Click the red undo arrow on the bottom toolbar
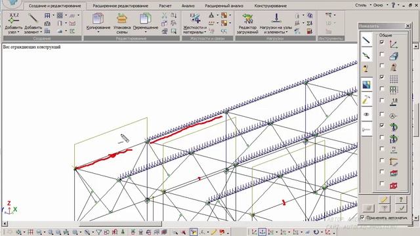Image resolution: width=420 pixels, height=236 pixels. coord(222,232)
